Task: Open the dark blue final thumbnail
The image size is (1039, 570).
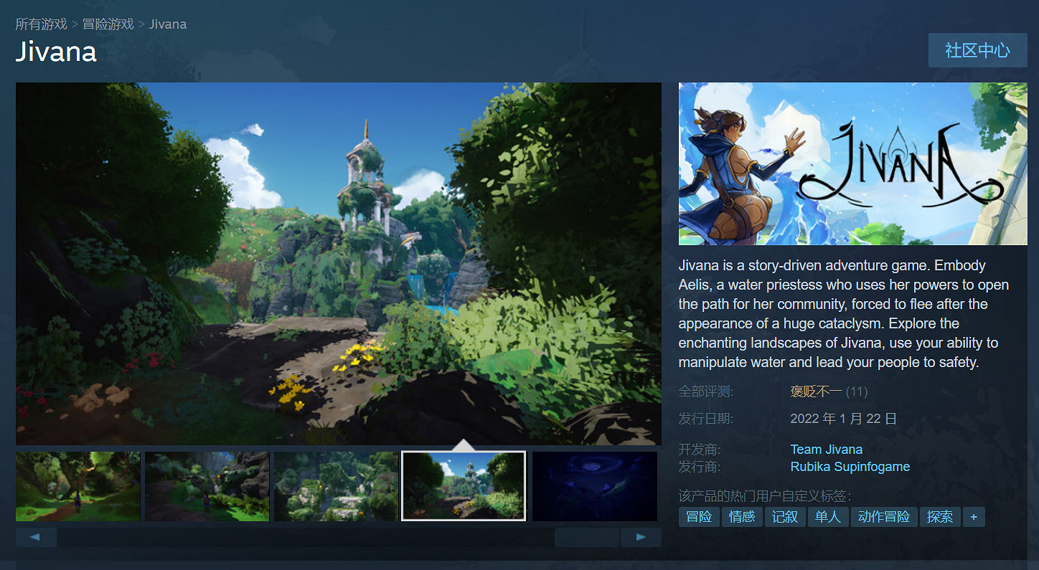Action: coord(594,485)
